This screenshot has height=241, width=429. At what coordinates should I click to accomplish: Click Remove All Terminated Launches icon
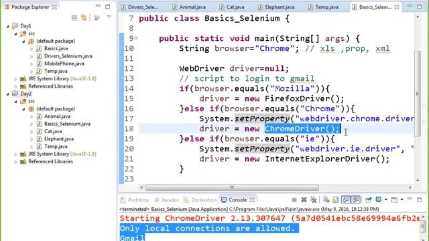point(314,199)
